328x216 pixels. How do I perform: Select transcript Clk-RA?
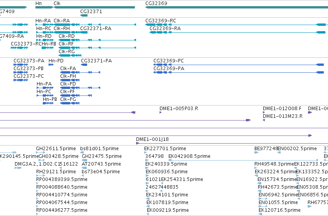tap(62, 21)
